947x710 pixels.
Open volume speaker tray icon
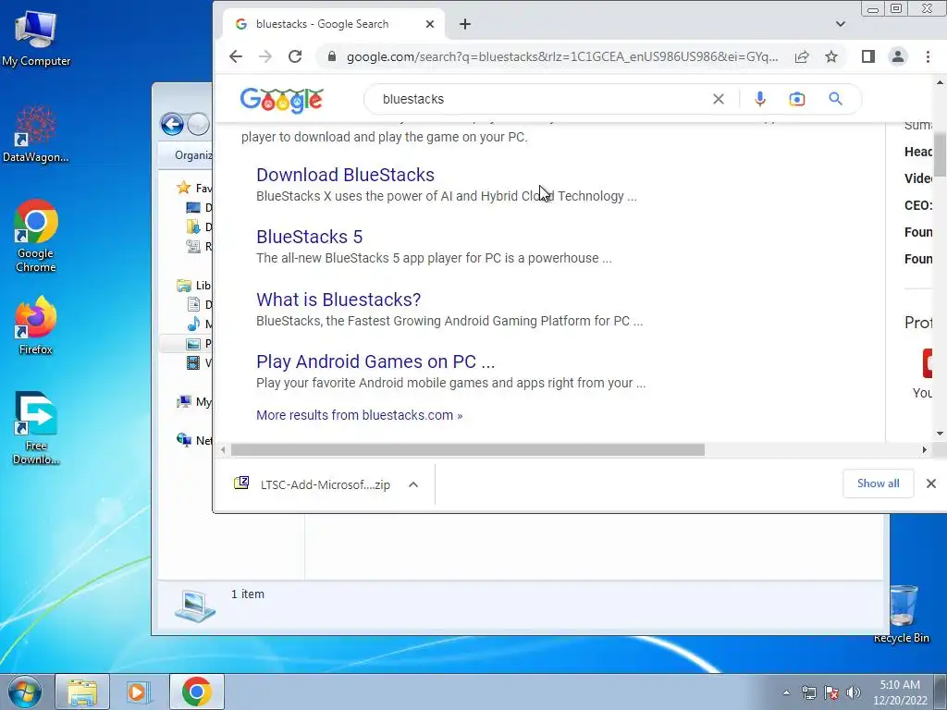(854, 692)
